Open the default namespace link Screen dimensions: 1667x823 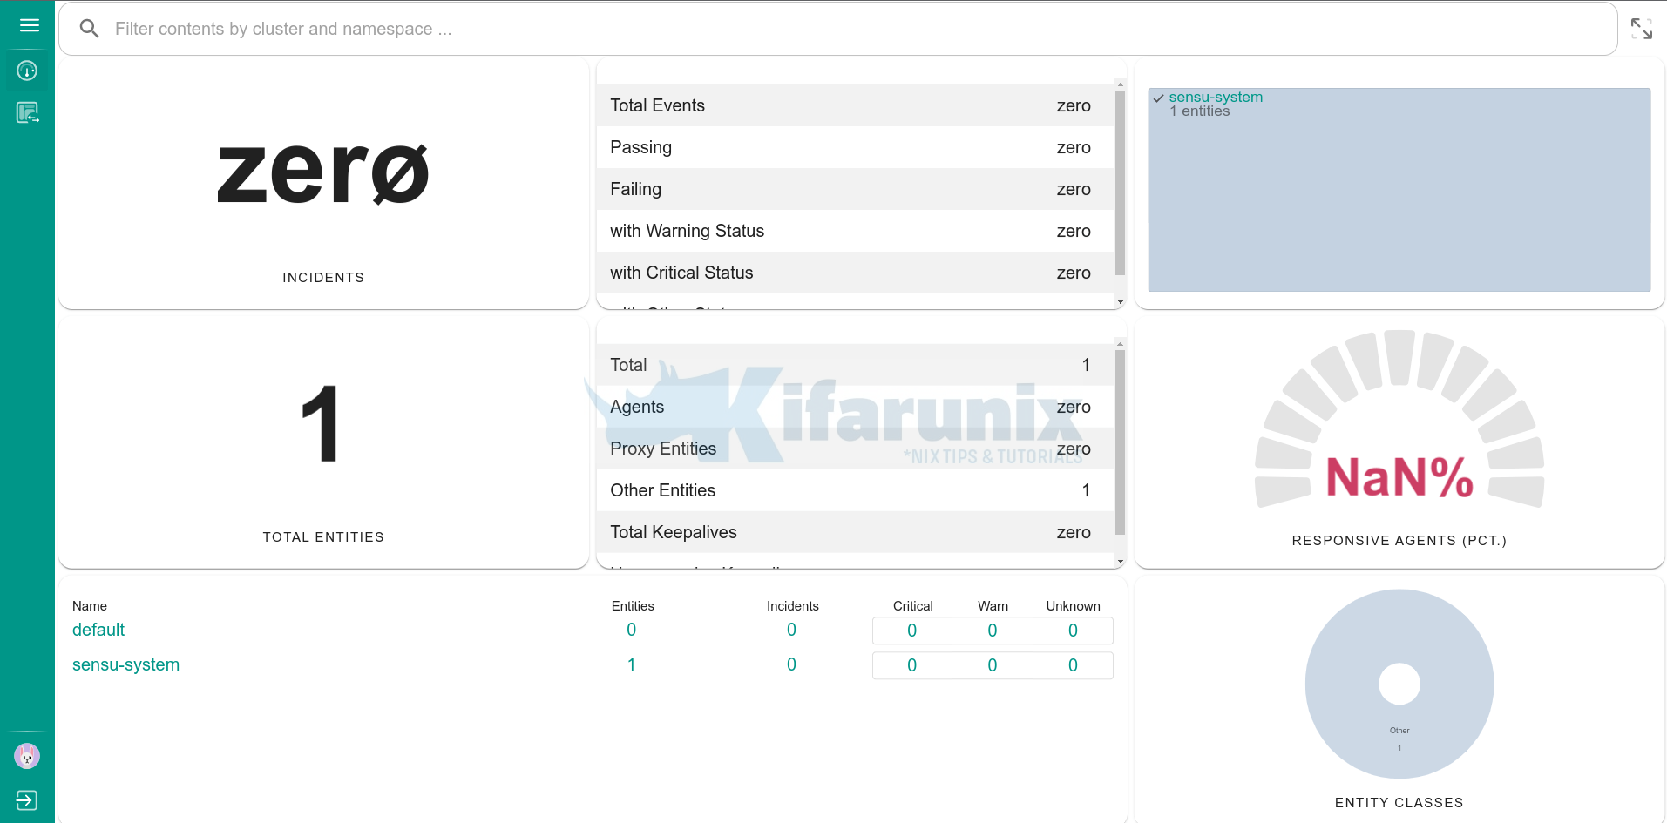(x=98, y=630)
